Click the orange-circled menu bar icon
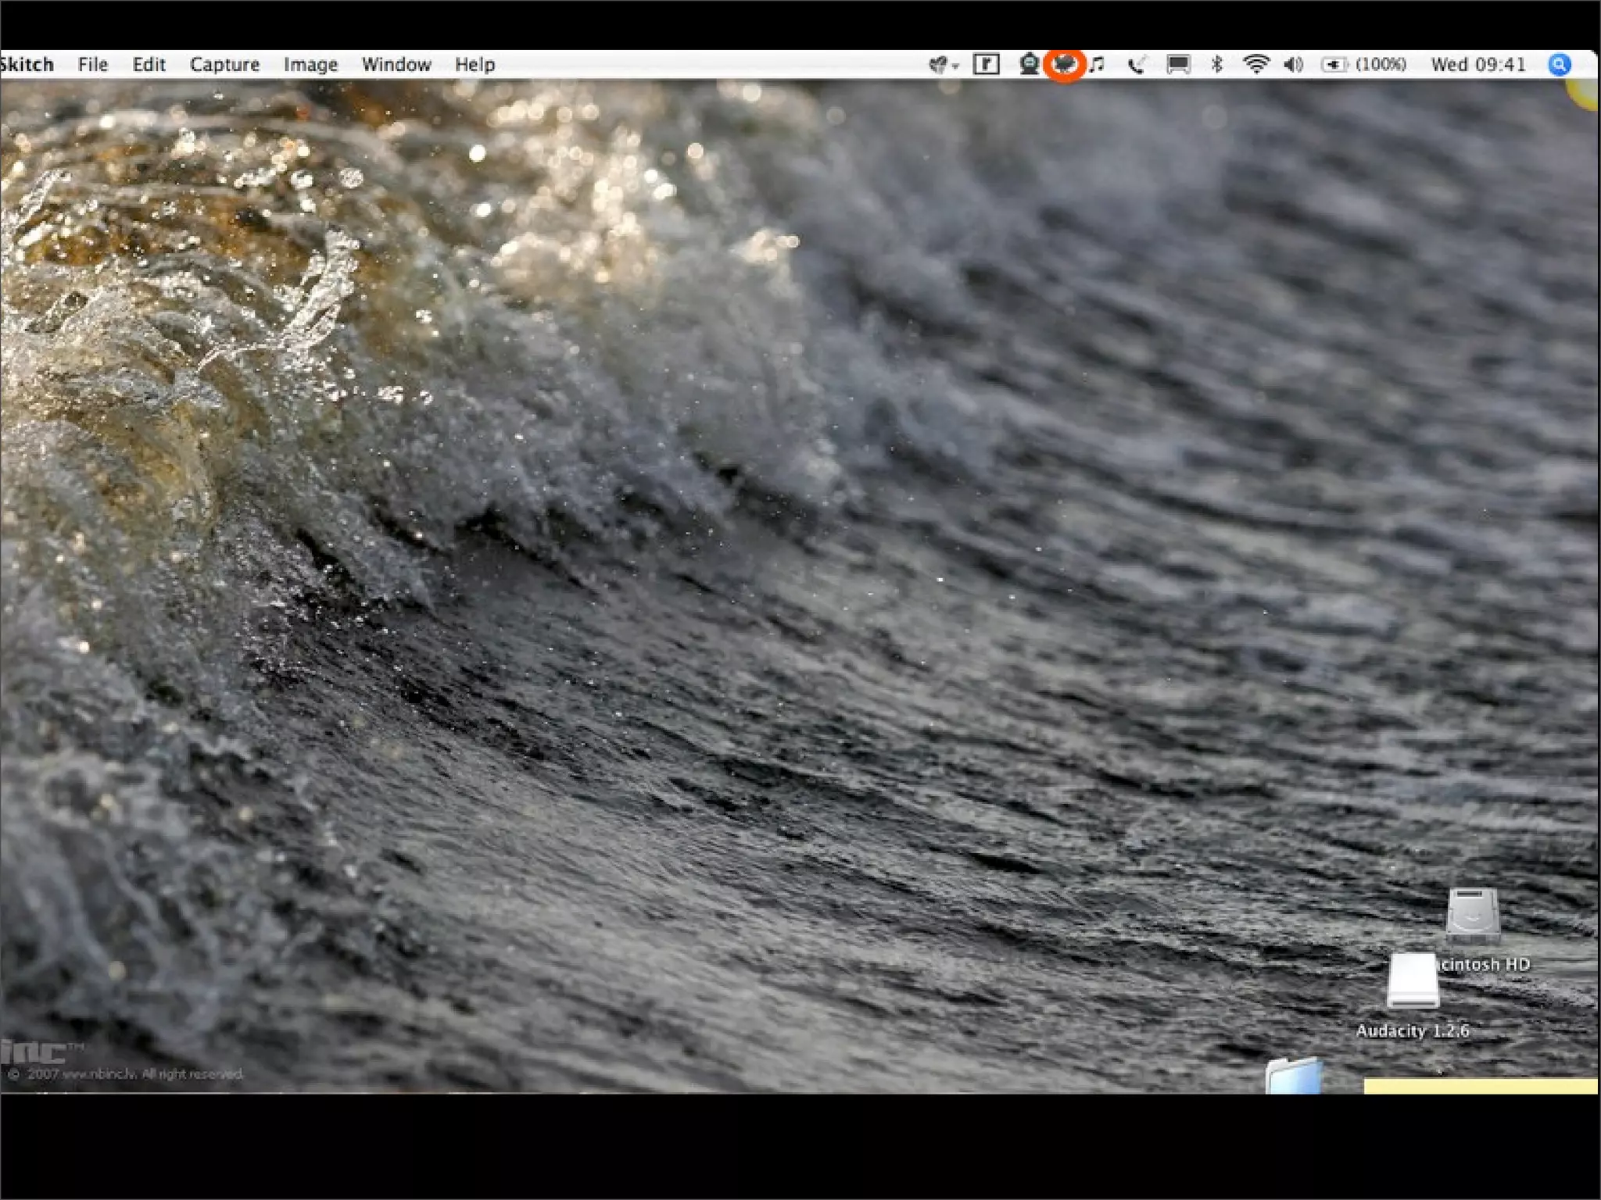 [x=1064, y=64]
